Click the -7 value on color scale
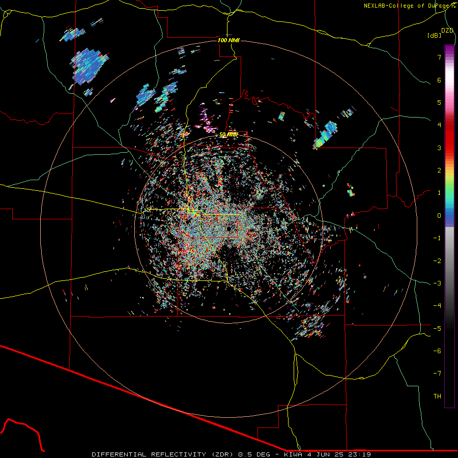Viewport: 458px width, 458px height. point(437,374)
